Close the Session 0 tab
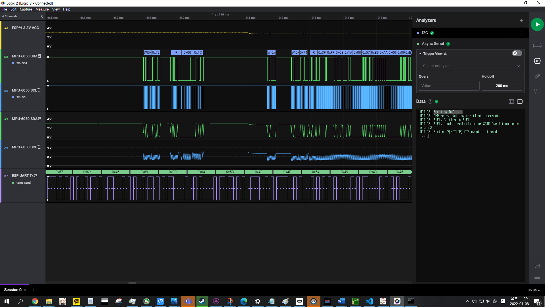The height and width of the screenshot is (307, 545). (25, 290)
